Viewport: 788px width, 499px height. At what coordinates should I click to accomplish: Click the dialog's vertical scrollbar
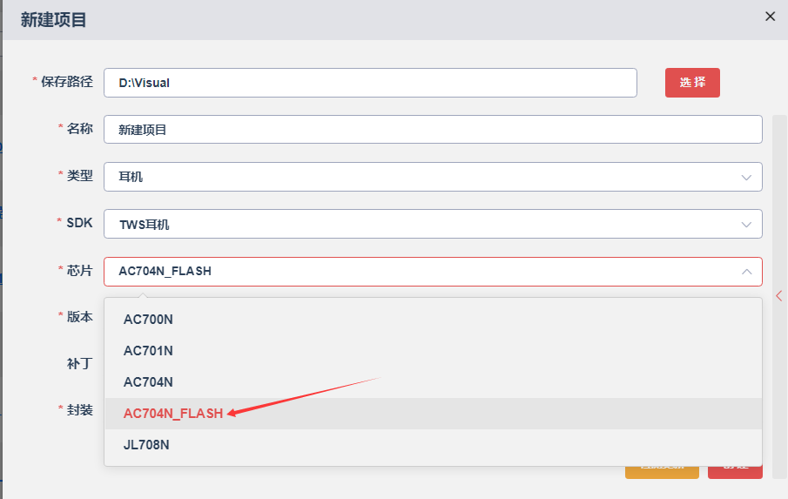point(779,296)
